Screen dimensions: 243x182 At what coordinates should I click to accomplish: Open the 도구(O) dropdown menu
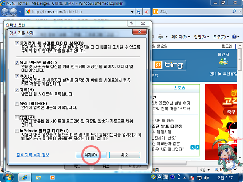[x=220, y=37]
